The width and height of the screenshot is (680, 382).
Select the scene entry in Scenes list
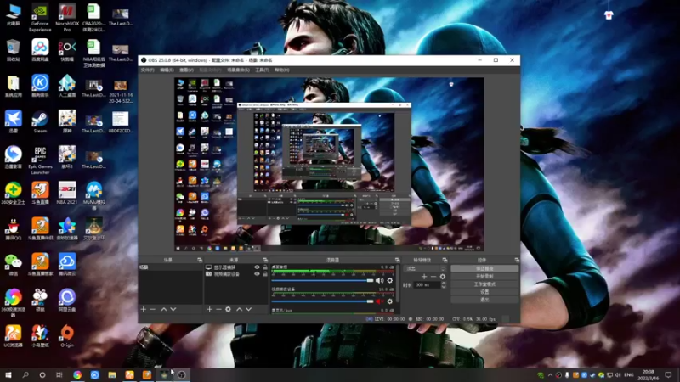[x=170, y=267]
